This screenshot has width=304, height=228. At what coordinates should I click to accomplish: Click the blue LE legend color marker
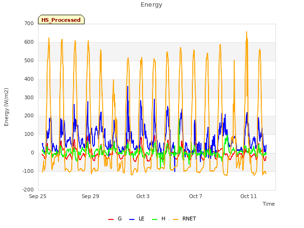tap(132, 219)
